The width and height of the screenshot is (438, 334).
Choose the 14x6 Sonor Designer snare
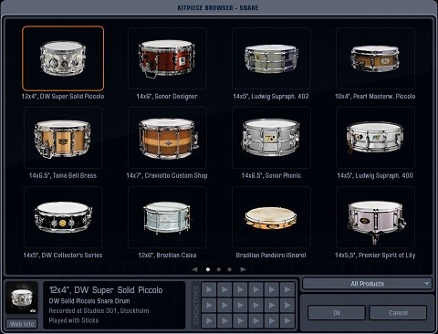(167, 58)
